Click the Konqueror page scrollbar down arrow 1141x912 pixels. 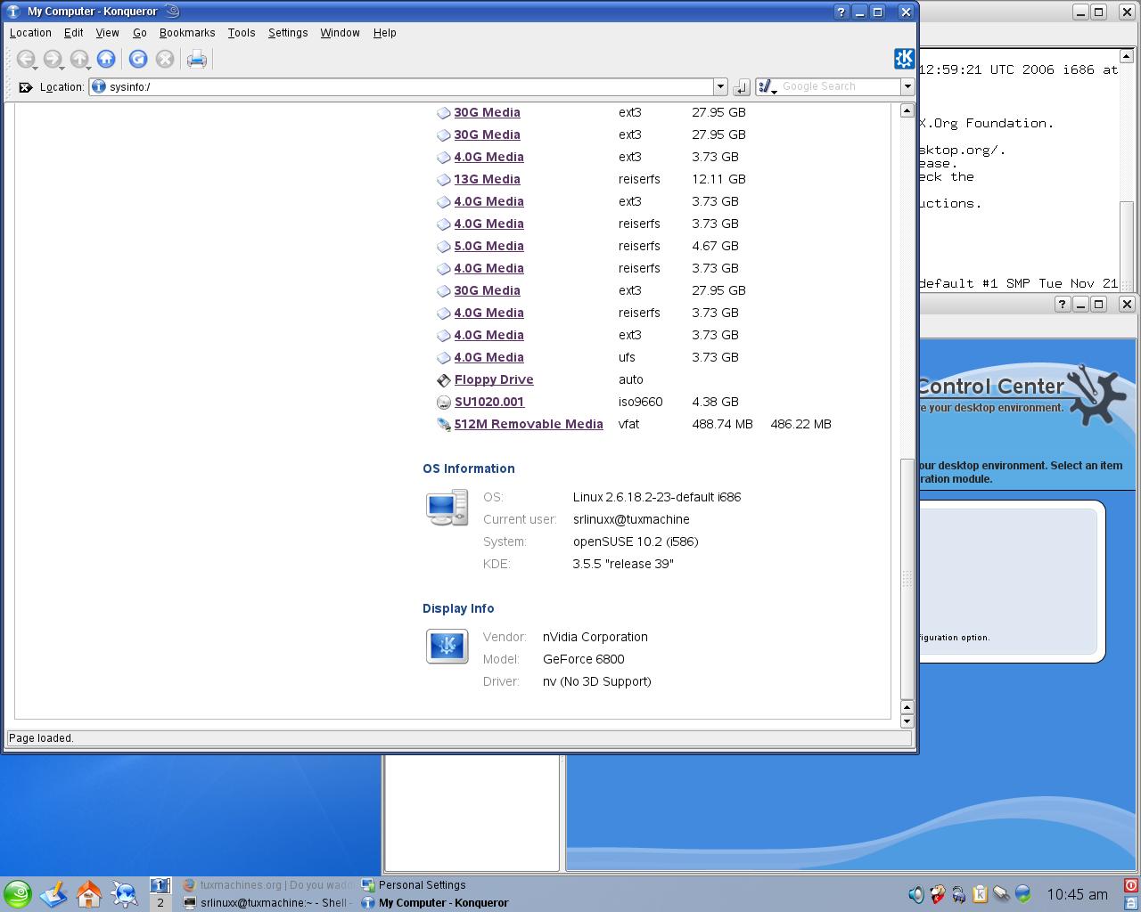coord(907,721)
